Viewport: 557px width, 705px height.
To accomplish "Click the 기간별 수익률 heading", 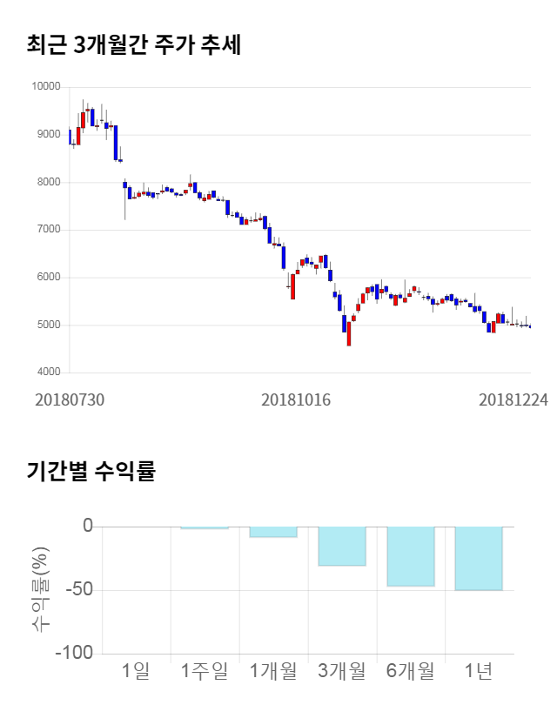I will 91,472.
